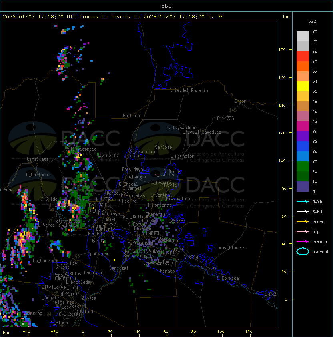333x337 pixels.
Task: Click the white 30HM arrow icon
Action: [303, 211]
